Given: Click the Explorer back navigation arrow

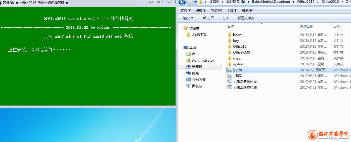Looking at the screenshot, I should click(182, 3).
